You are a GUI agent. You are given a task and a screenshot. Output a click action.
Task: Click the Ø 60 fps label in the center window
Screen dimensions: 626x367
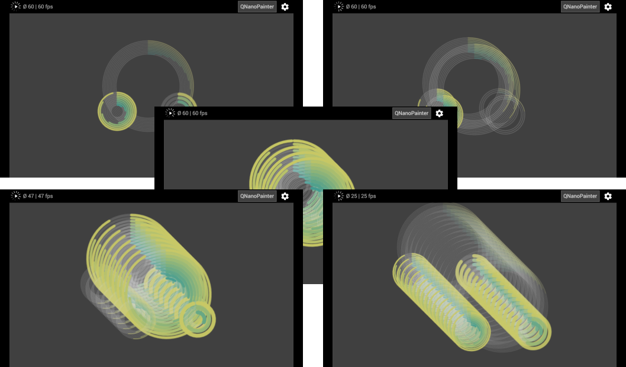[x=191, y=113]
